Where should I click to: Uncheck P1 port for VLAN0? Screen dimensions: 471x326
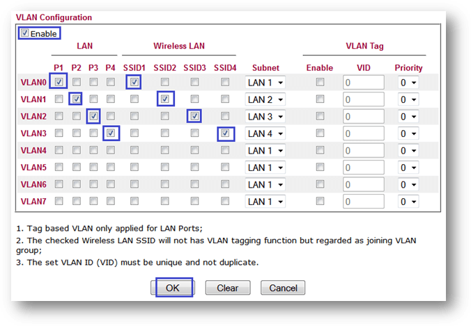pos(59,82)
